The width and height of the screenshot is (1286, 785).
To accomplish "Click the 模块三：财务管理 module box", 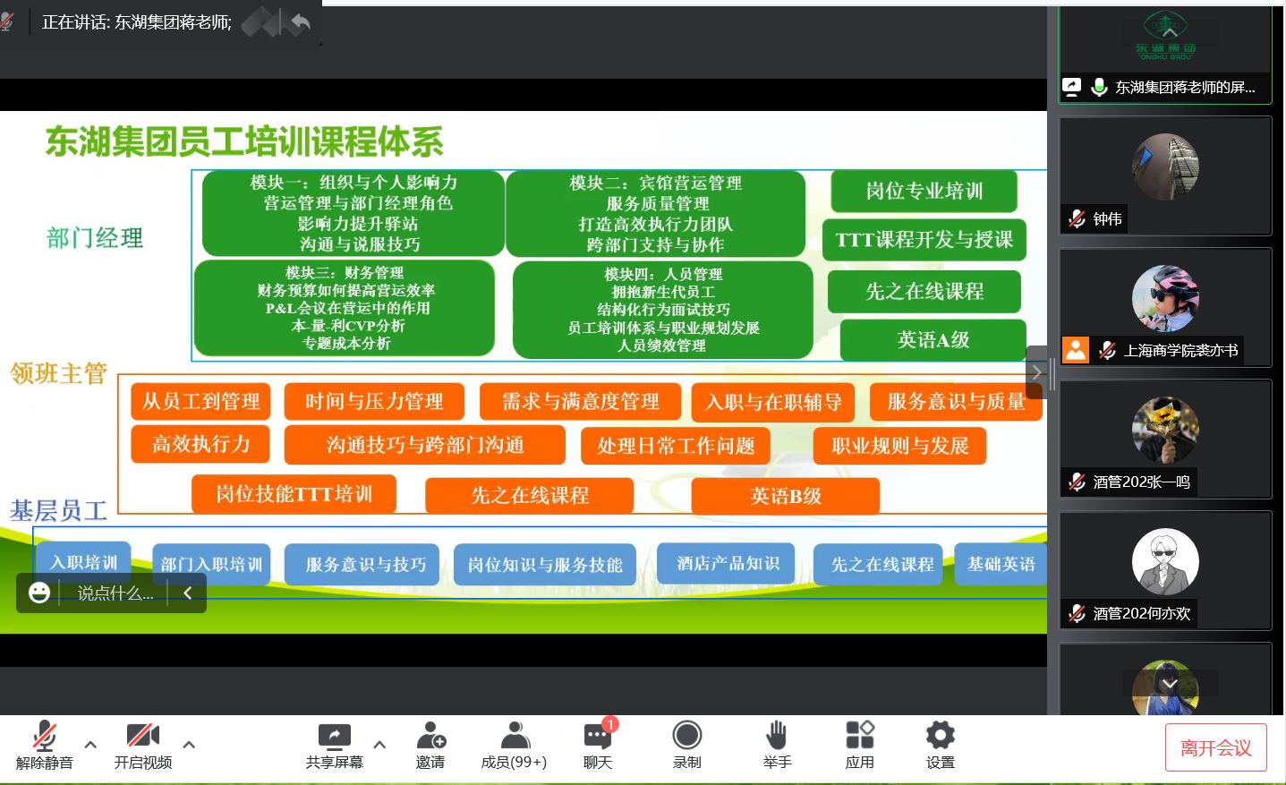I will pyautogui.click(x=345, y=308).
